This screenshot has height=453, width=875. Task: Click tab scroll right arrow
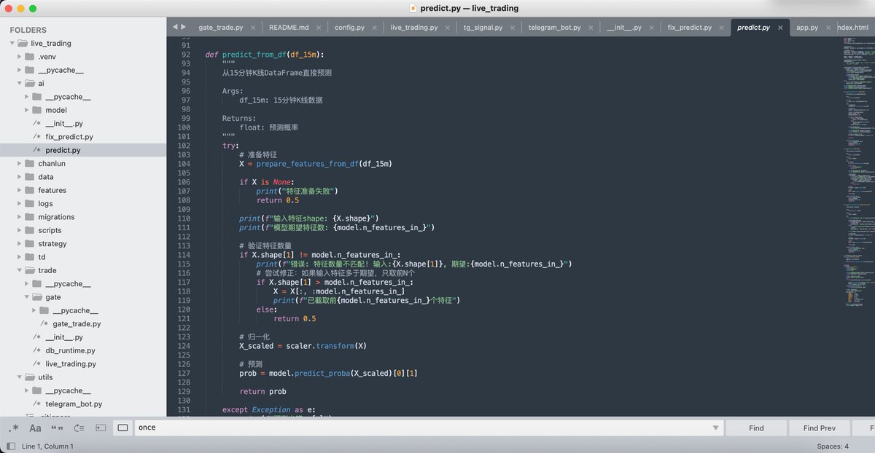tap(184, 27)
